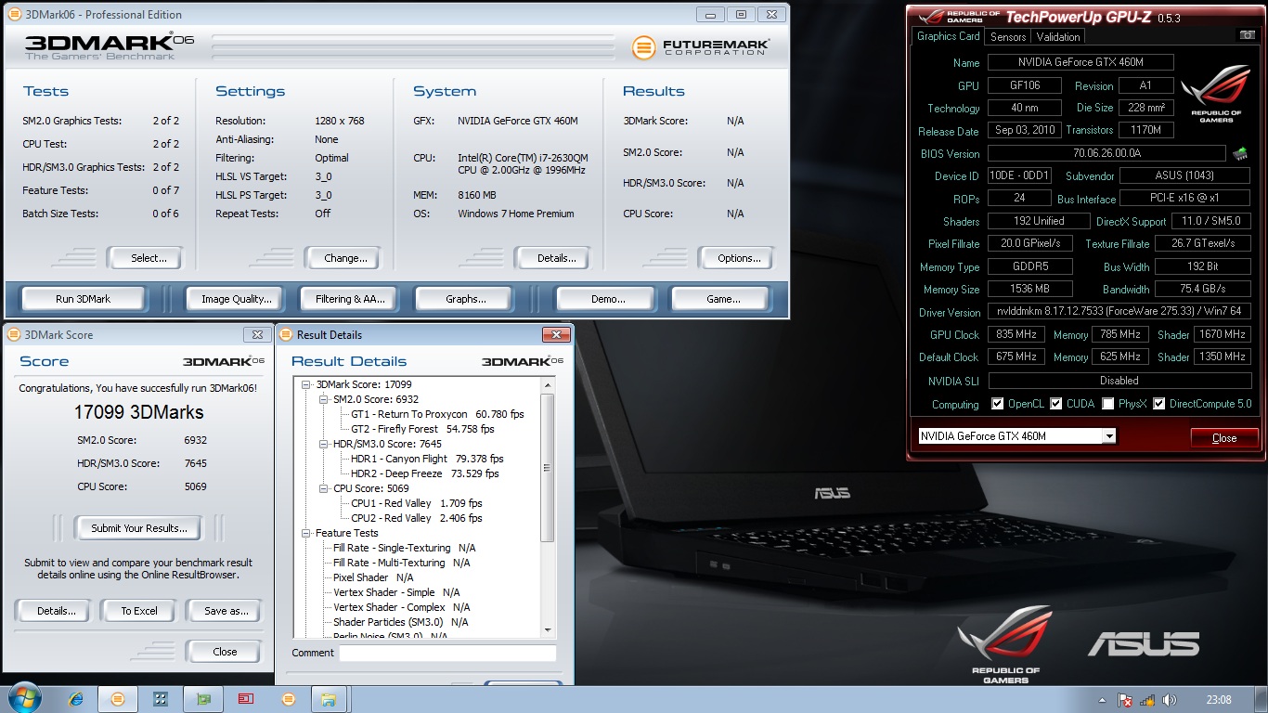Screen dimensions: 1268x713
Task: Click the taskbar clock showing 23:08
Action: (x=1219, y=700)
